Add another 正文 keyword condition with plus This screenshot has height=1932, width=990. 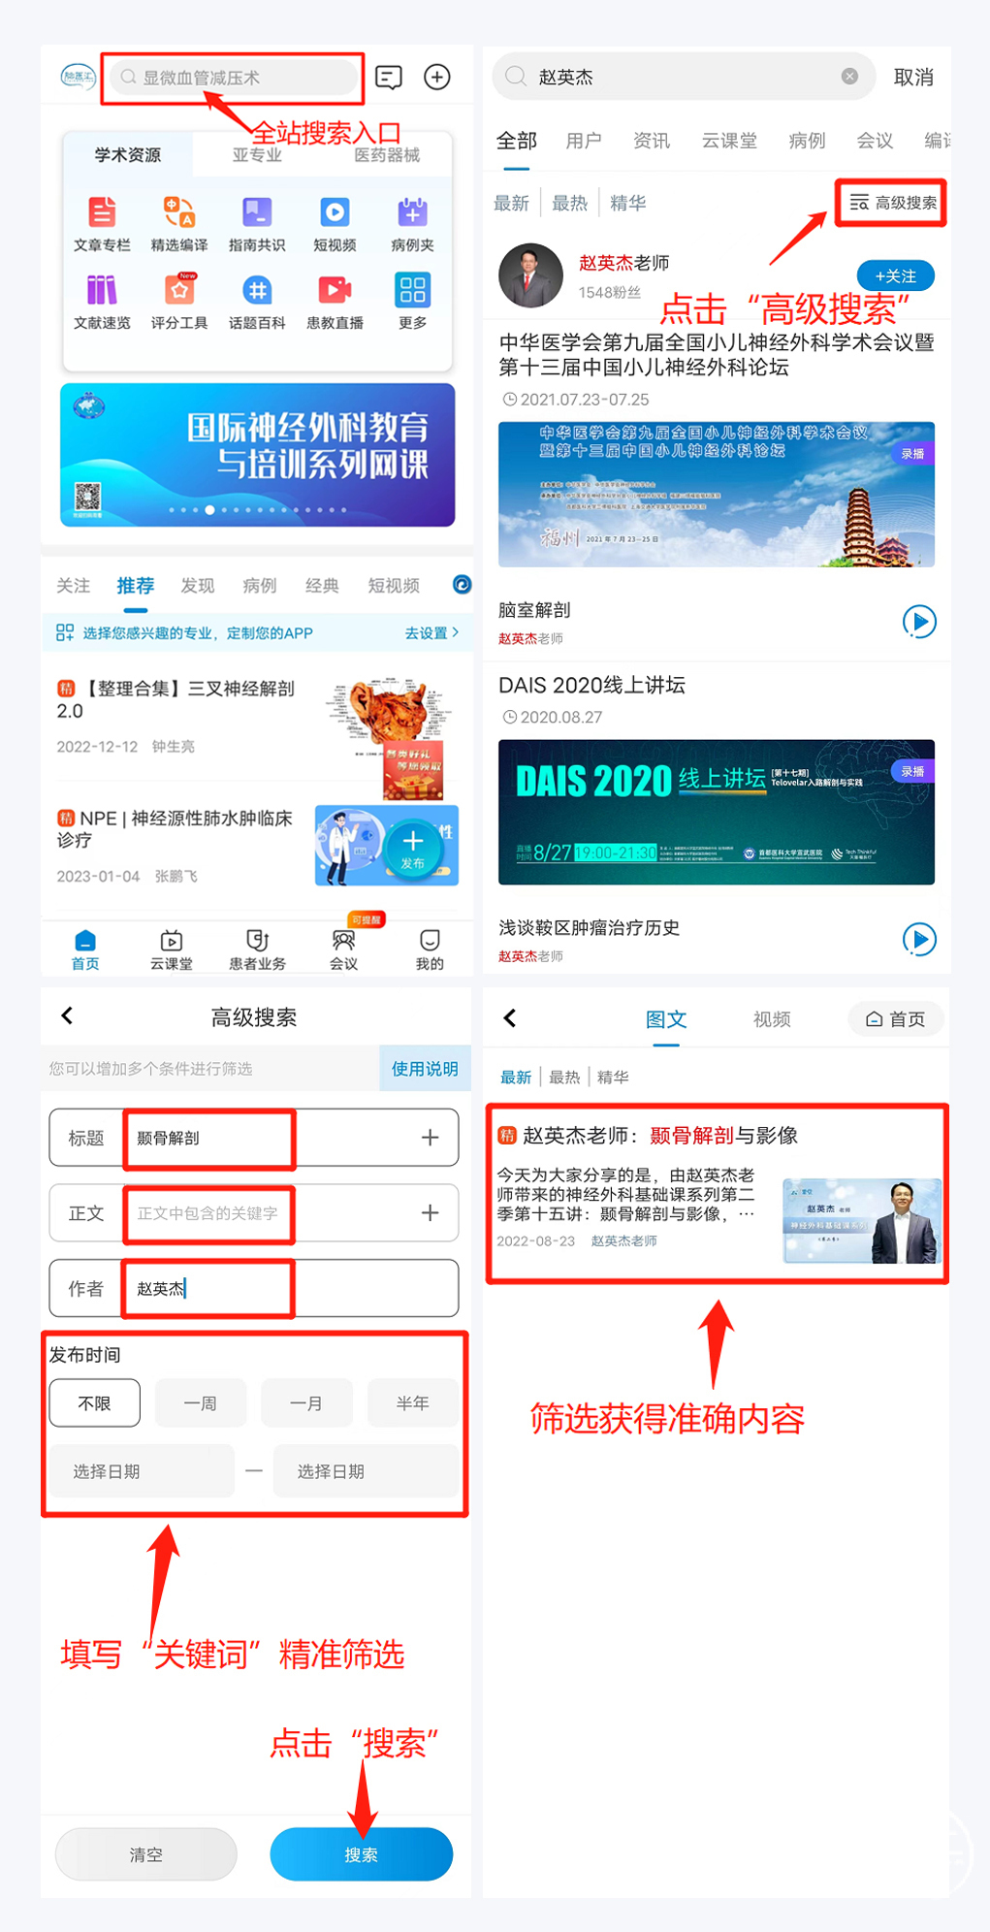(430, 1213)
